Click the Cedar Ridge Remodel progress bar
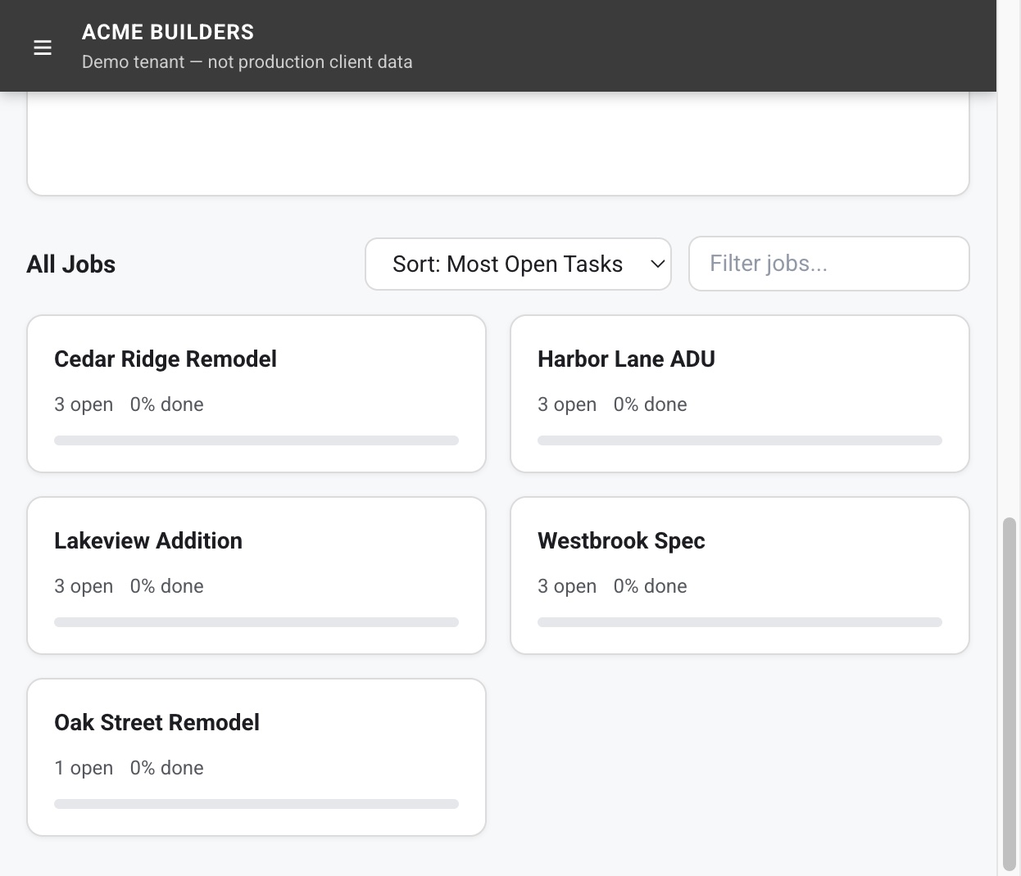Viewport: 1021px width, 876px height. (x=256, y=440)
